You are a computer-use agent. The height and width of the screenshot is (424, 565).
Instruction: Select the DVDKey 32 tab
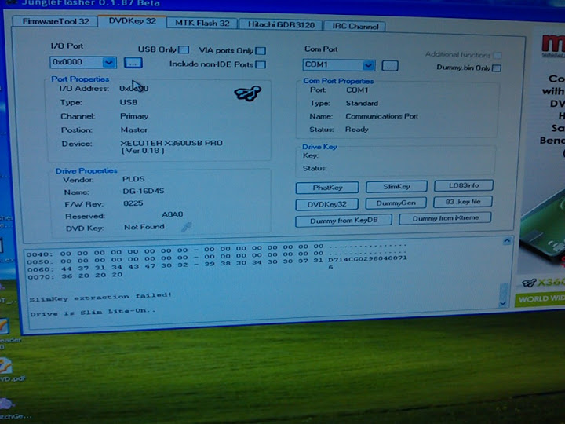point(133,21)
